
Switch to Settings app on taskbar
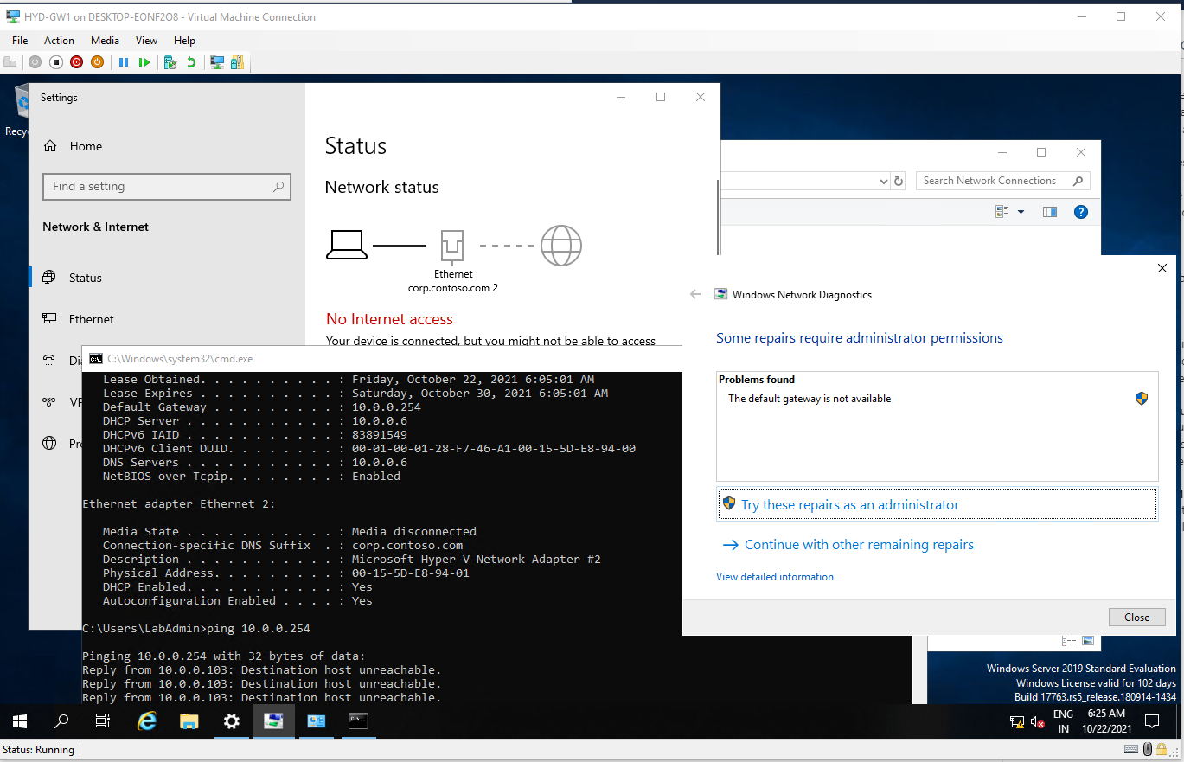(232, 720)
